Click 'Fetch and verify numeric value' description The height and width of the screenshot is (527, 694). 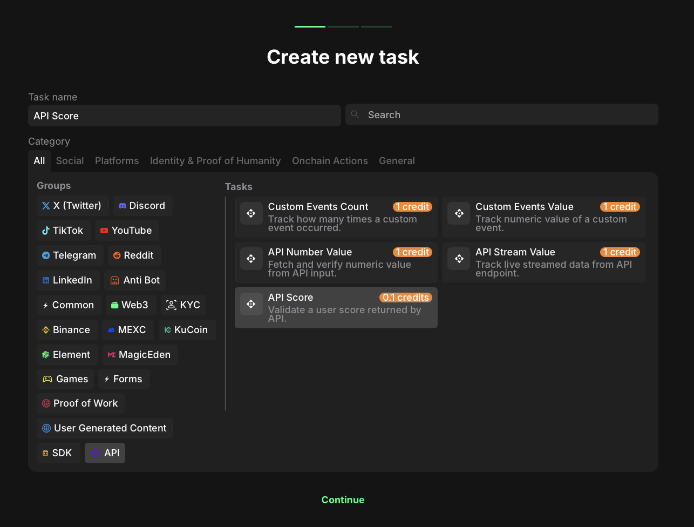[339, 269]
